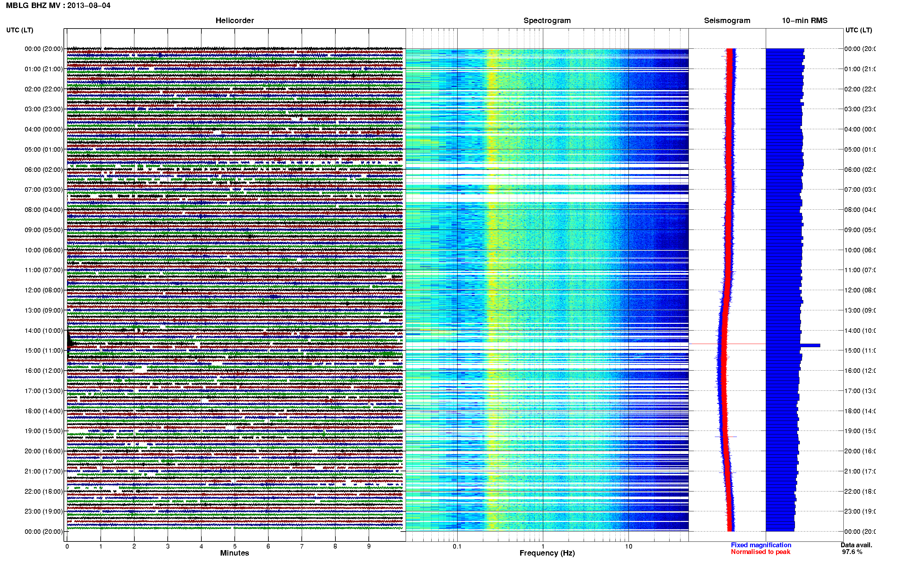Select the '01:00 (21:00)' time label on left axis

point(44,69)
